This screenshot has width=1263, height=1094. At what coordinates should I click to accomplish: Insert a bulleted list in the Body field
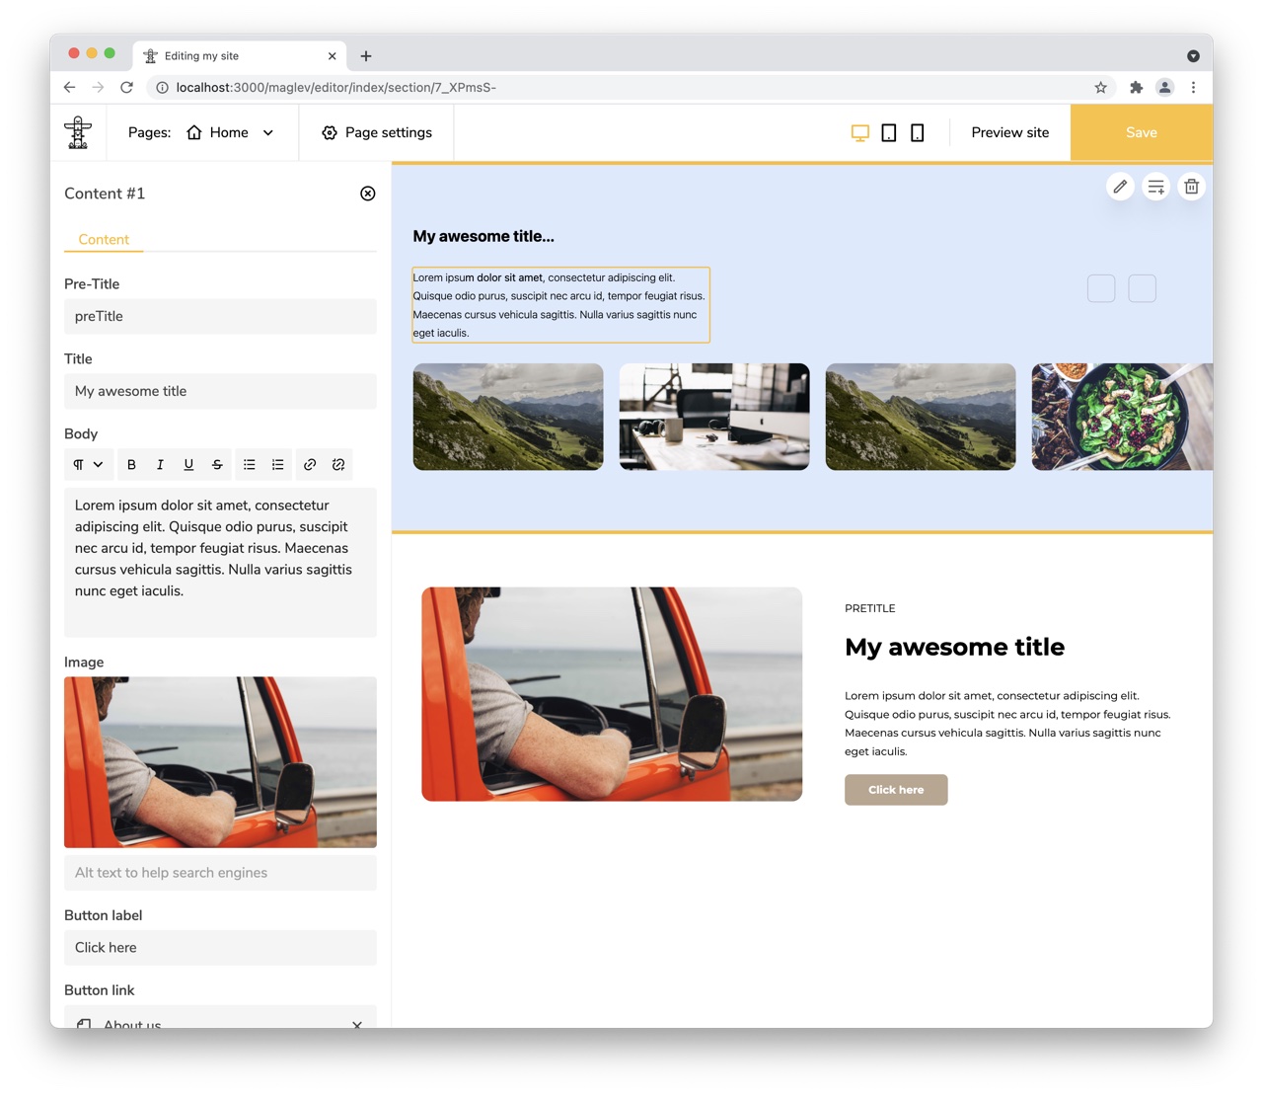pos(249,464)
